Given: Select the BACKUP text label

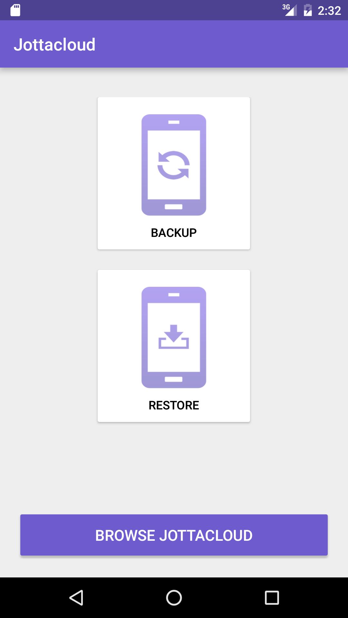Looking at the screenshot, I should click(174, 233).
